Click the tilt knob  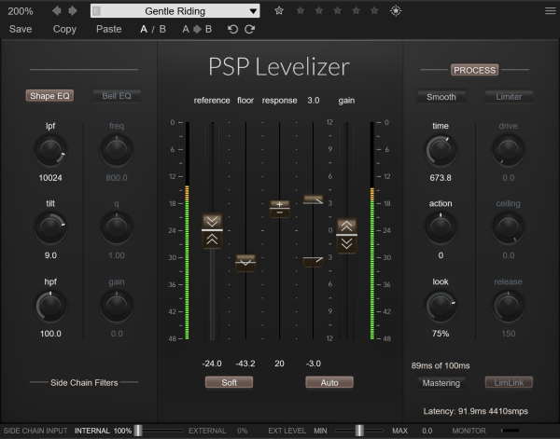pos(50,227)
